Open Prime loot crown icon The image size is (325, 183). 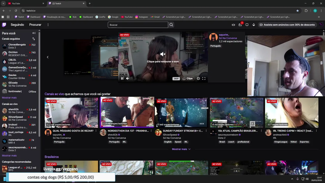pyautogui.click(x=233, y=25)
